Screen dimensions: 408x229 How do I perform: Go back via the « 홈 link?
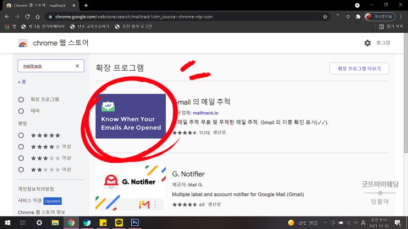coord(22,82)
